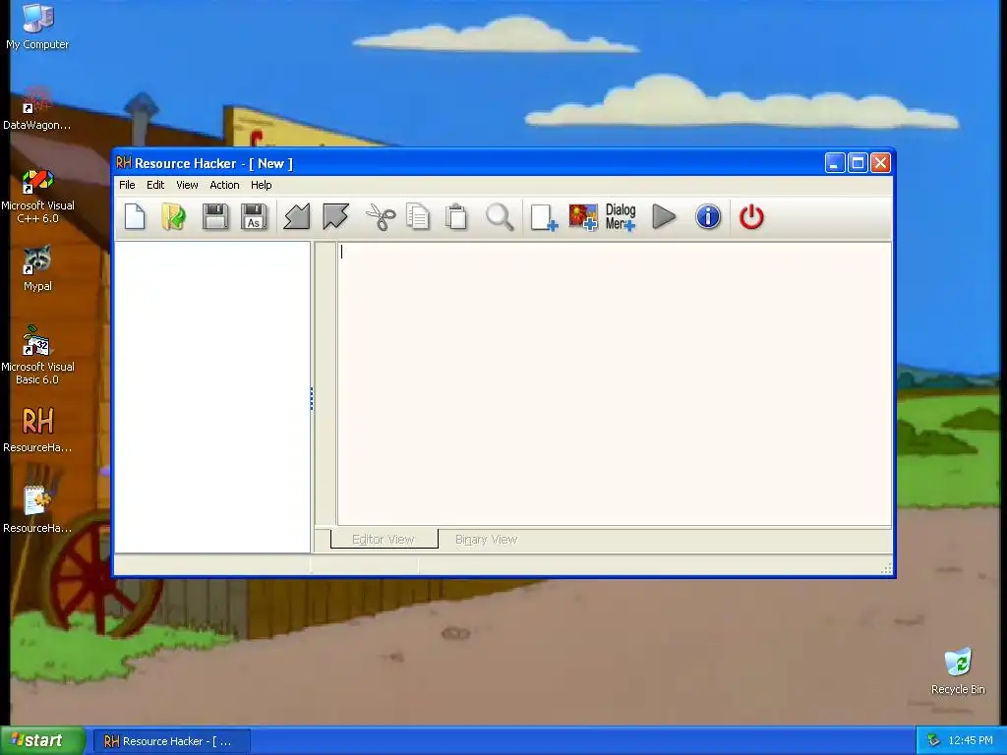Click the red power Exit icon
The width and height of the screenshot is (1007, 755).
(x=751, y=217)
